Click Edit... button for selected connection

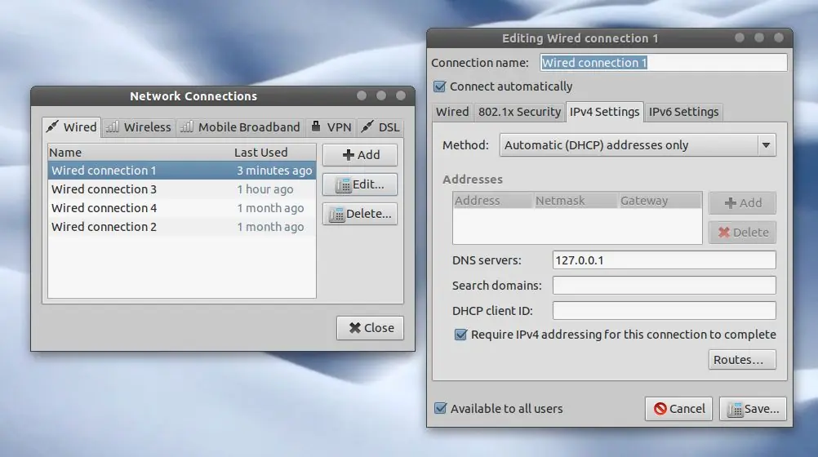coord(360,184)
